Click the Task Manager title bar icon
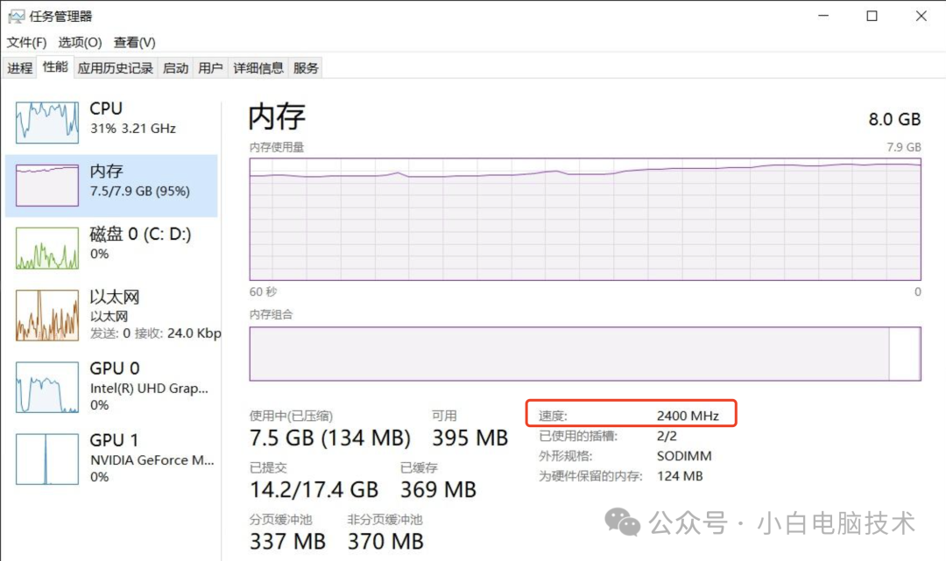 [16, 17]
